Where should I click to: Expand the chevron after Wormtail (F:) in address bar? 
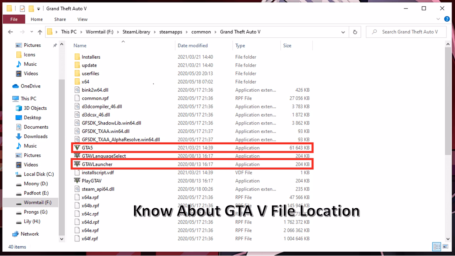pos(118,32)
